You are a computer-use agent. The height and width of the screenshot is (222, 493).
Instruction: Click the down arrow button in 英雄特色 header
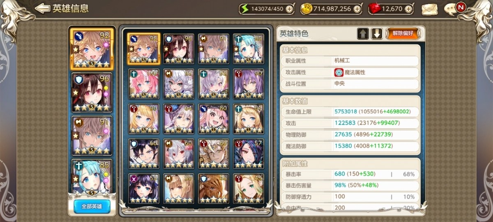[x=377, y=34]
